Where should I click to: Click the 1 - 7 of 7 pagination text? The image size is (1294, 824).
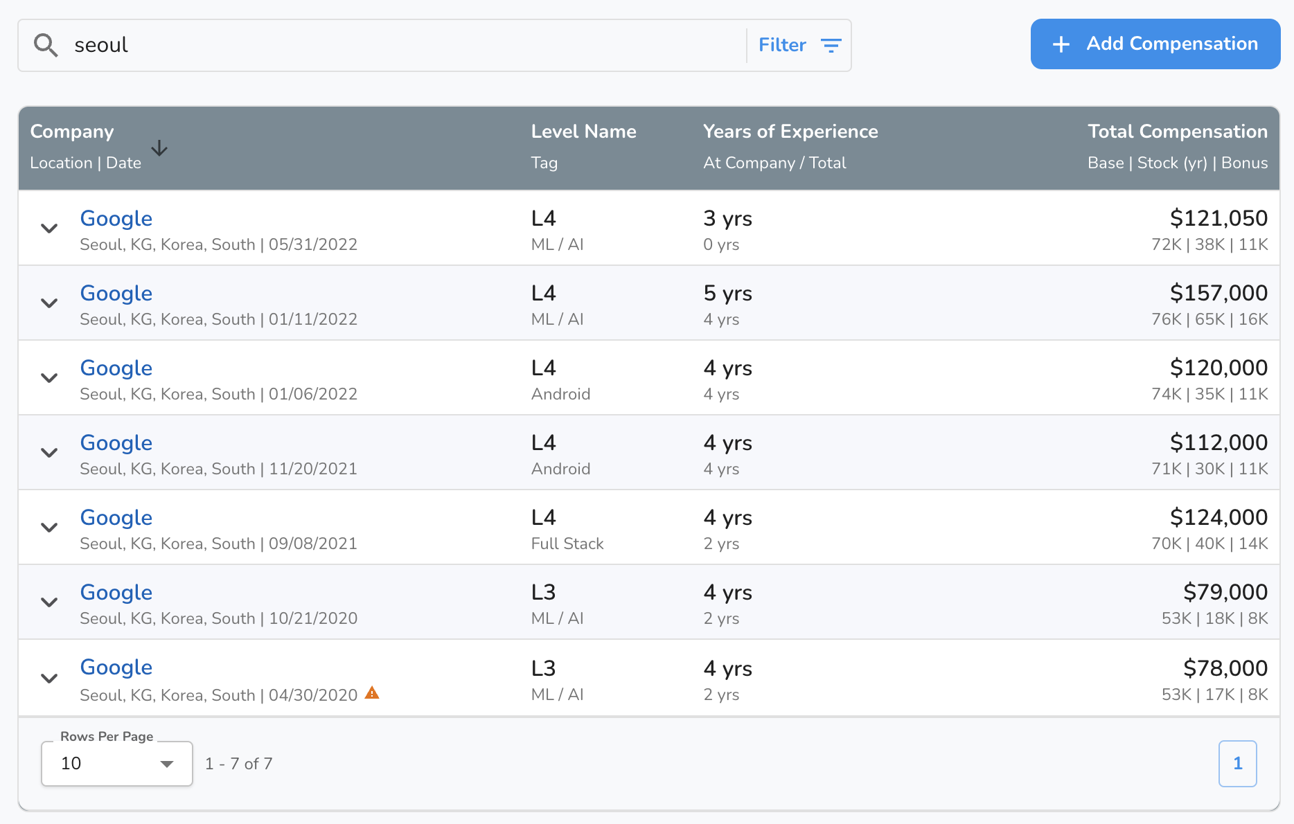(239, 764)
